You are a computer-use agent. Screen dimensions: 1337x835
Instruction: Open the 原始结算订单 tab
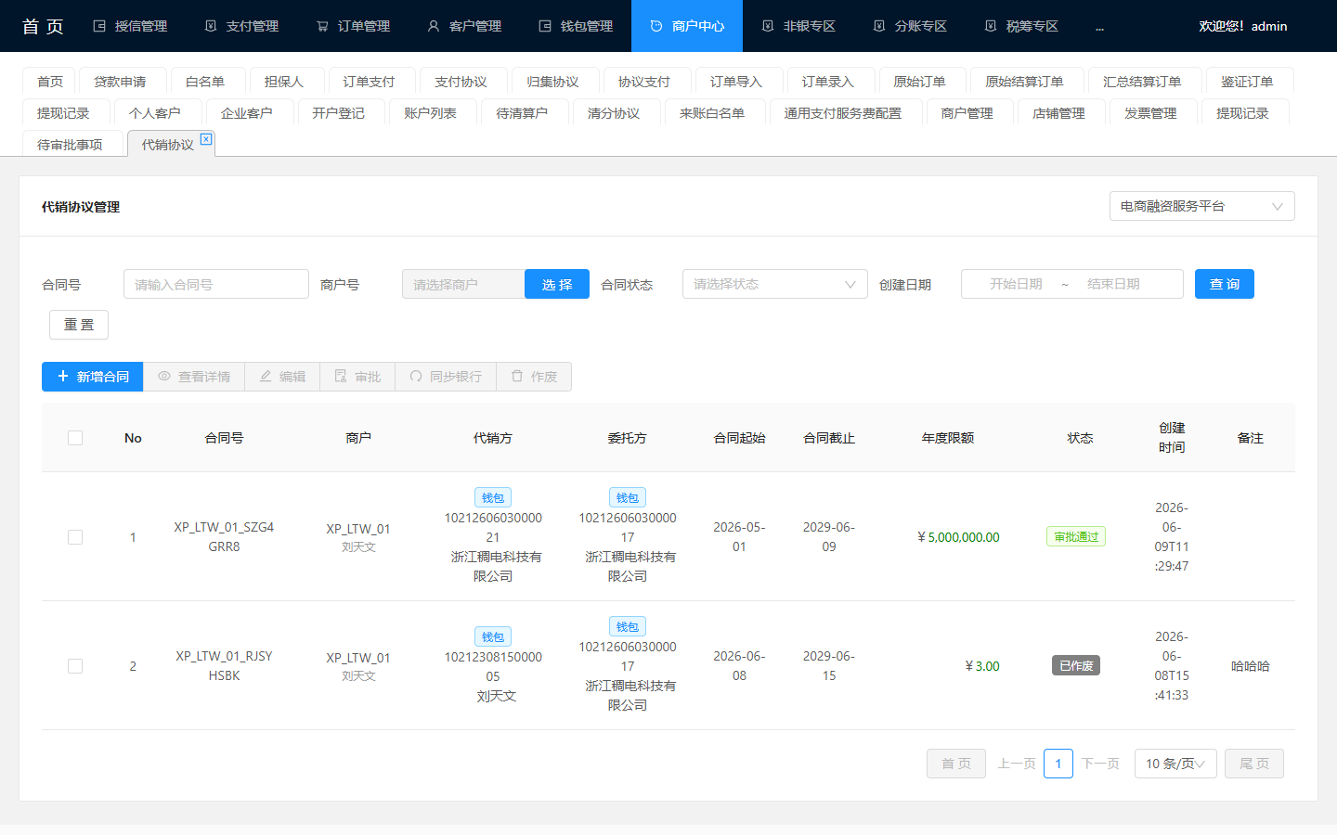coord(1025,82)
